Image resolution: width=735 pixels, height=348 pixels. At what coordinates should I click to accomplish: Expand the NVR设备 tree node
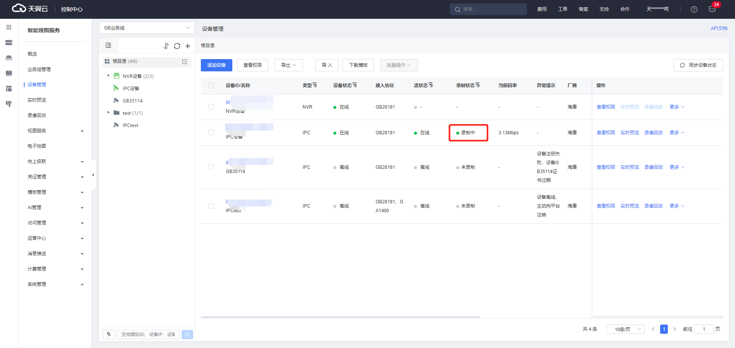tap(108, 76)
